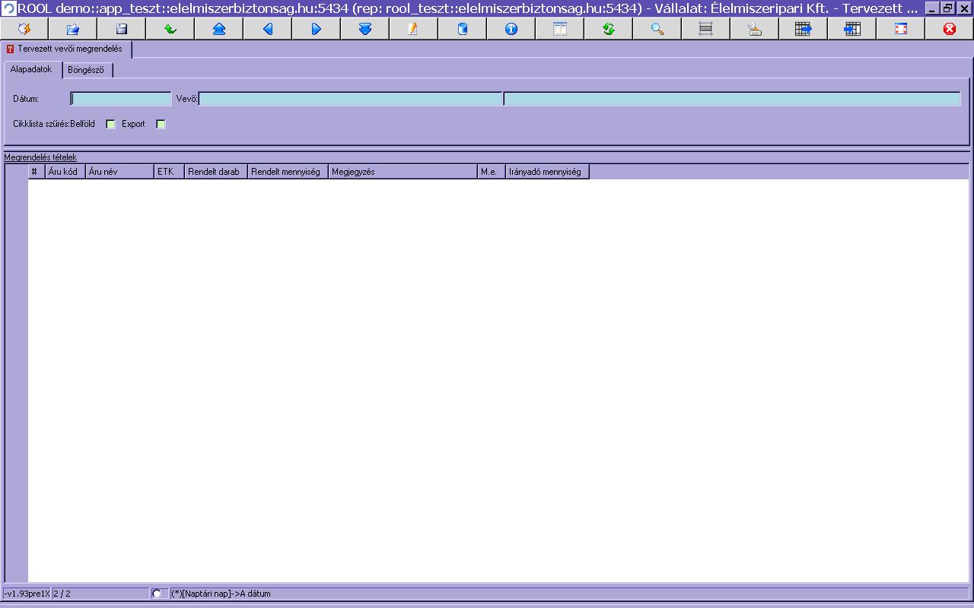
Task: Click the notepad edit pencil icon
Action: [414, 29]
